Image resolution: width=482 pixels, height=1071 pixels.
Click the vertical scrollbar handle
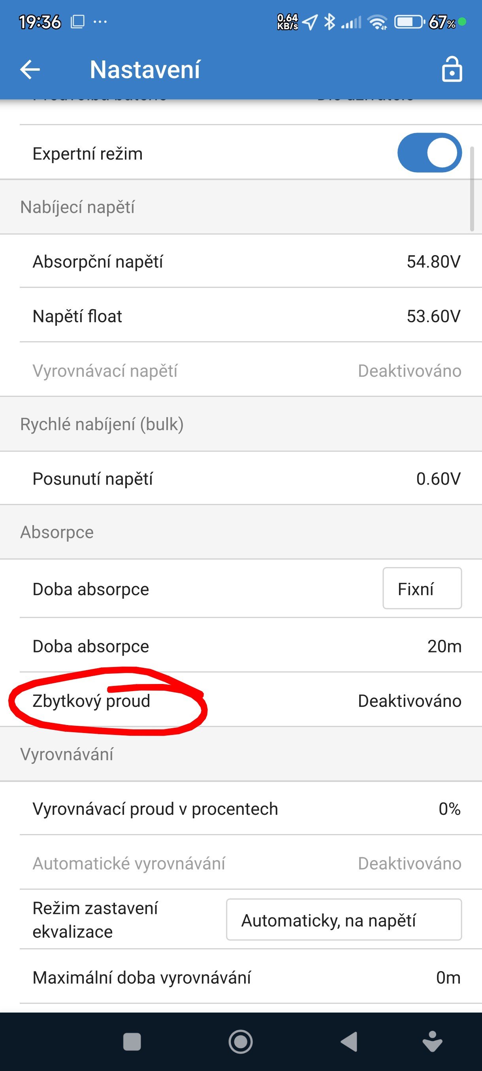coord(472,188)
